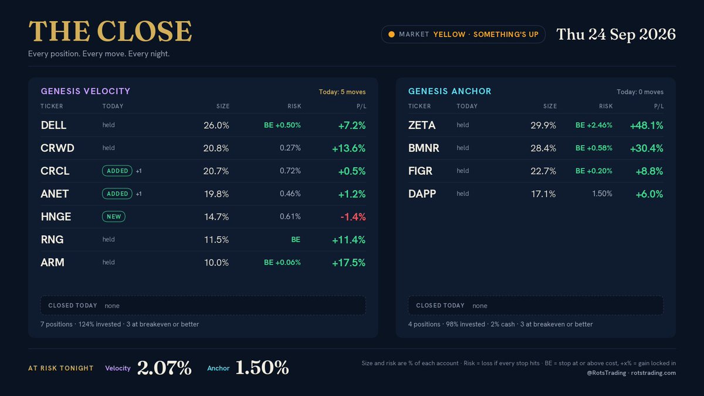Screen dimensions: 704x396
Task: Select the ARM ticker
Action: (52, 262)
